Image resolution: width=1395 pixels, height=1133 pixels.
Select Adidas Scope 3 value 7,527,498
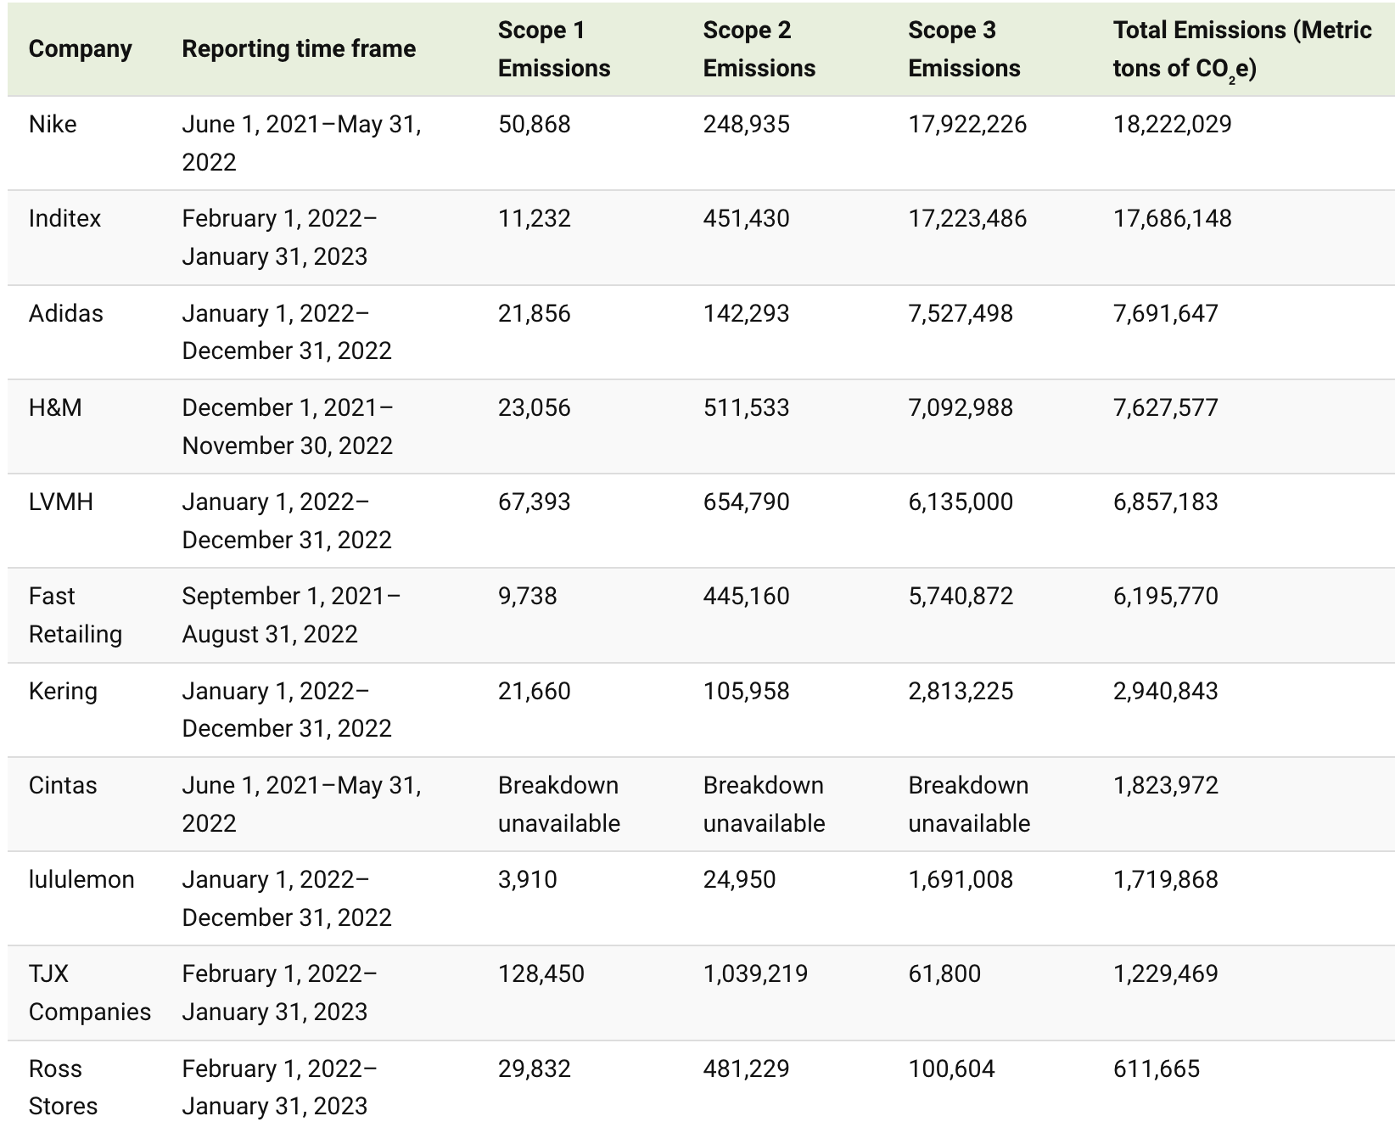pyautogui.click(x=961, y=314)
